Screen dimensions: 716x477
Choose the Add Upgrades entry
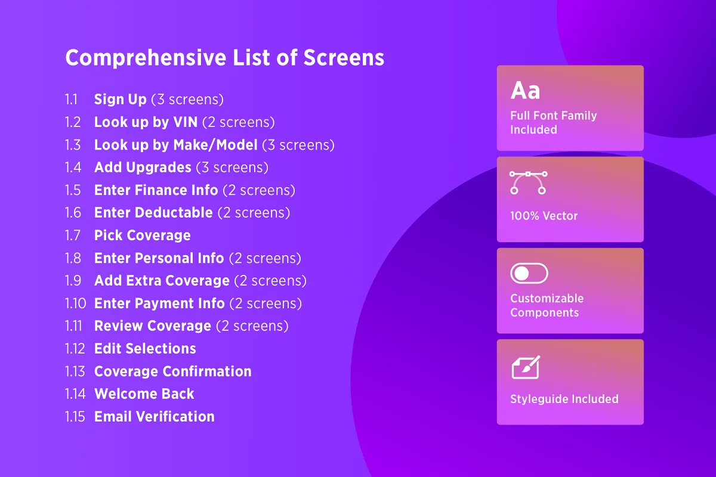(x=143, y=168)
